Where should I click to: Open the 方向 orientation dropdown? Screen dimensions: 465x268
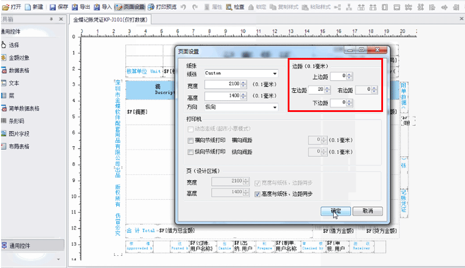click(241, 107)
